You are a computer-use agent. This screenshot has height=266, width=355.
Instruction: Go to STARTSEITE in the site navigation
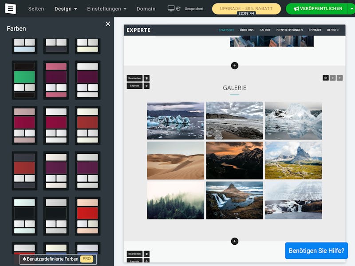pyautogui.click(x=226, y=30)
